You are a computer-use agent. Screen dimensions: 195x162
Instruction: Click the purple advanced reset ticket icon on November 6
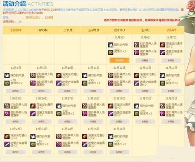pos(136,52)
